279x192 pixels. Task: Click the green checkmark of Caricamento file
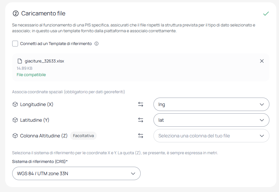click(x=266, y=14)
